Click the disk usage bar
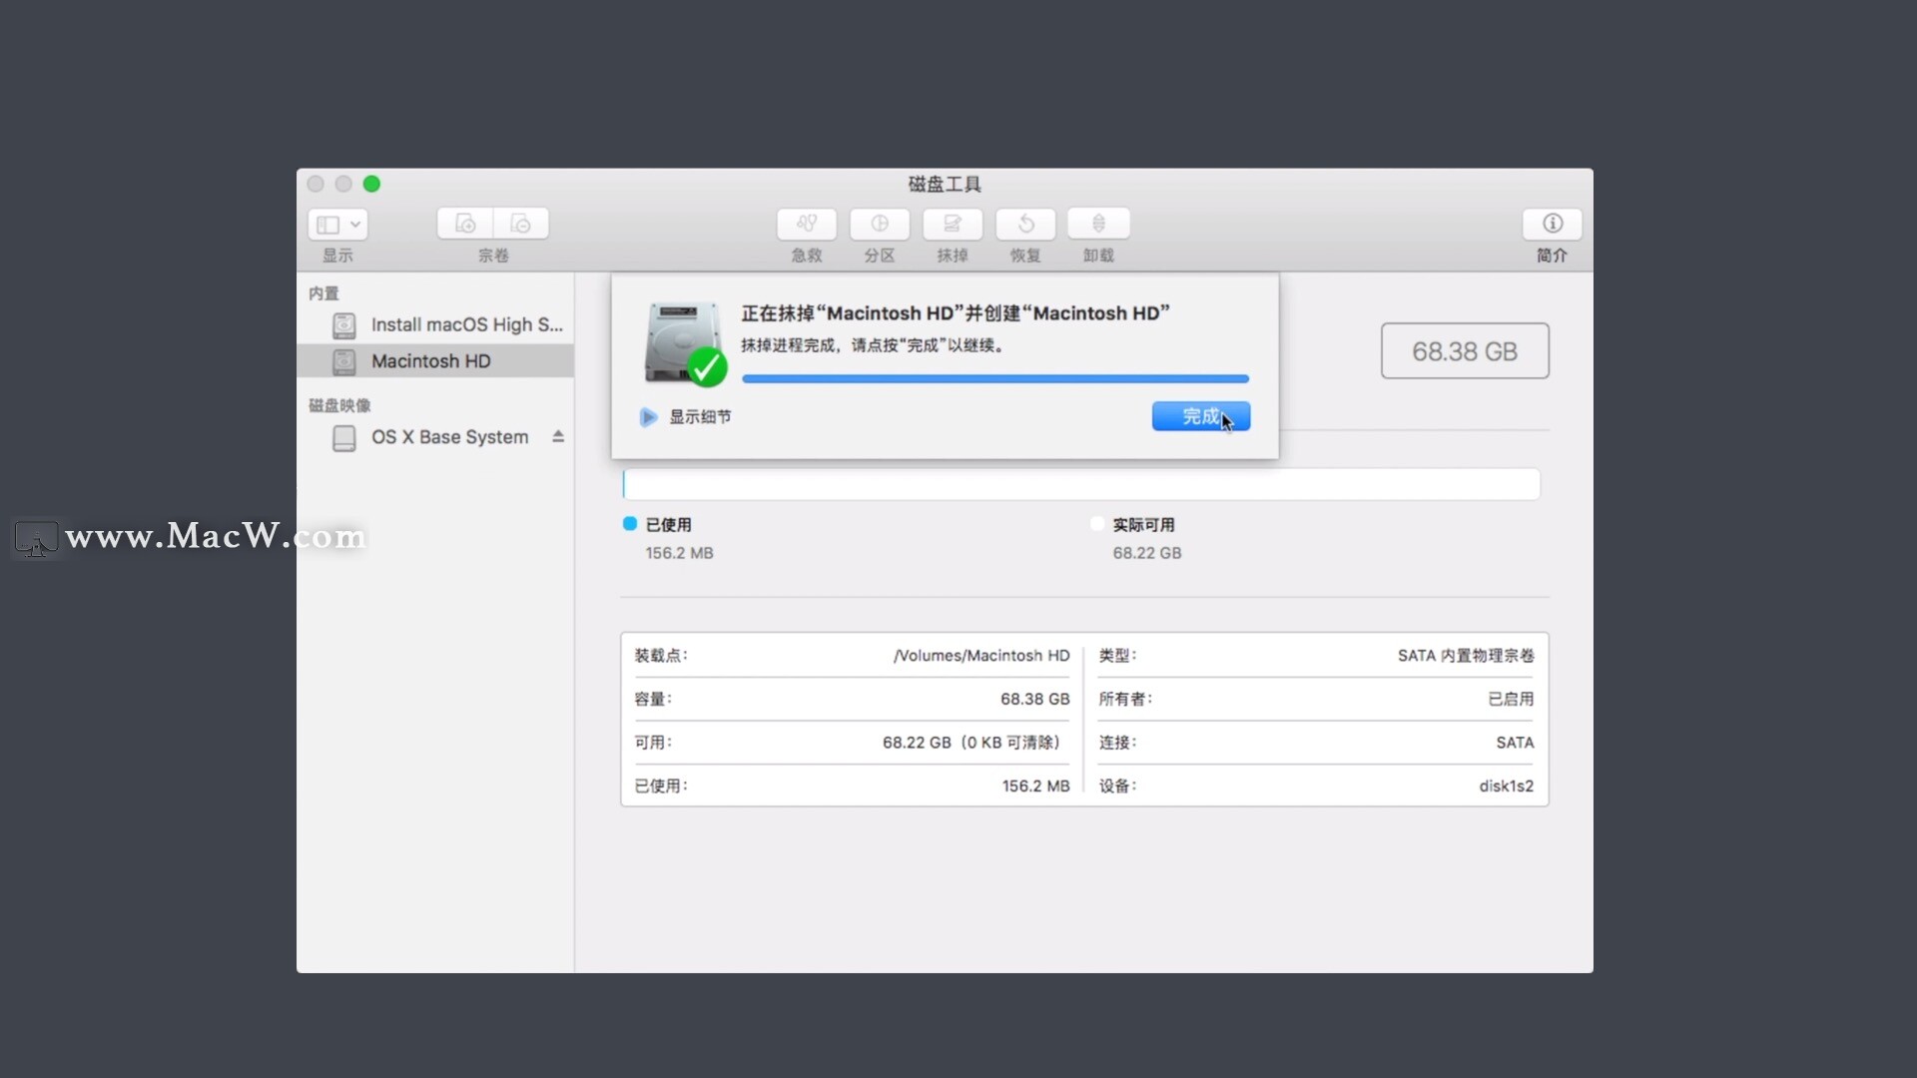The width and height of the screenshot is (1917, 1078). click(1080, 485)
